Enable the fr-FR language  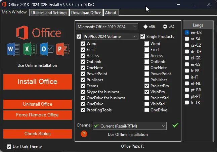(187, 70)
